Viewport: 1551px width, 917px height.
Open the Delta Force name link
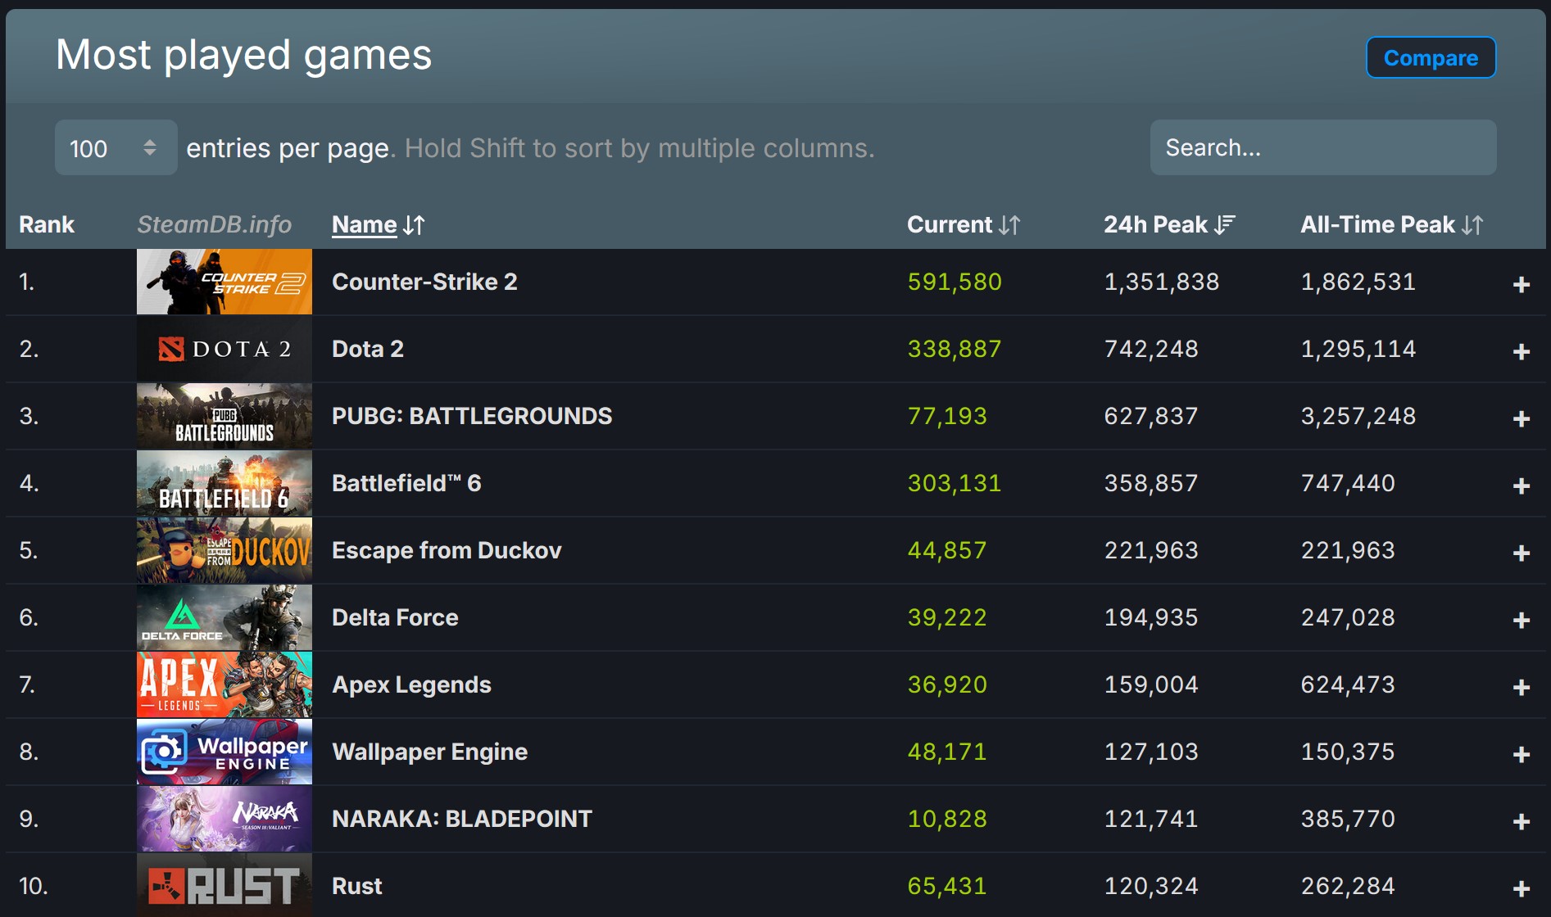(395, 617)
